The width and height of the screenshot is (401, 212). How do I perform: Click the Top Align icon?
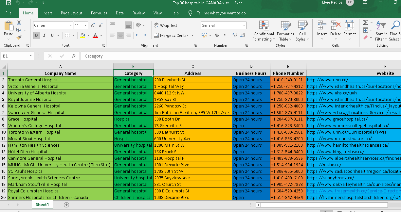[113, 25]
